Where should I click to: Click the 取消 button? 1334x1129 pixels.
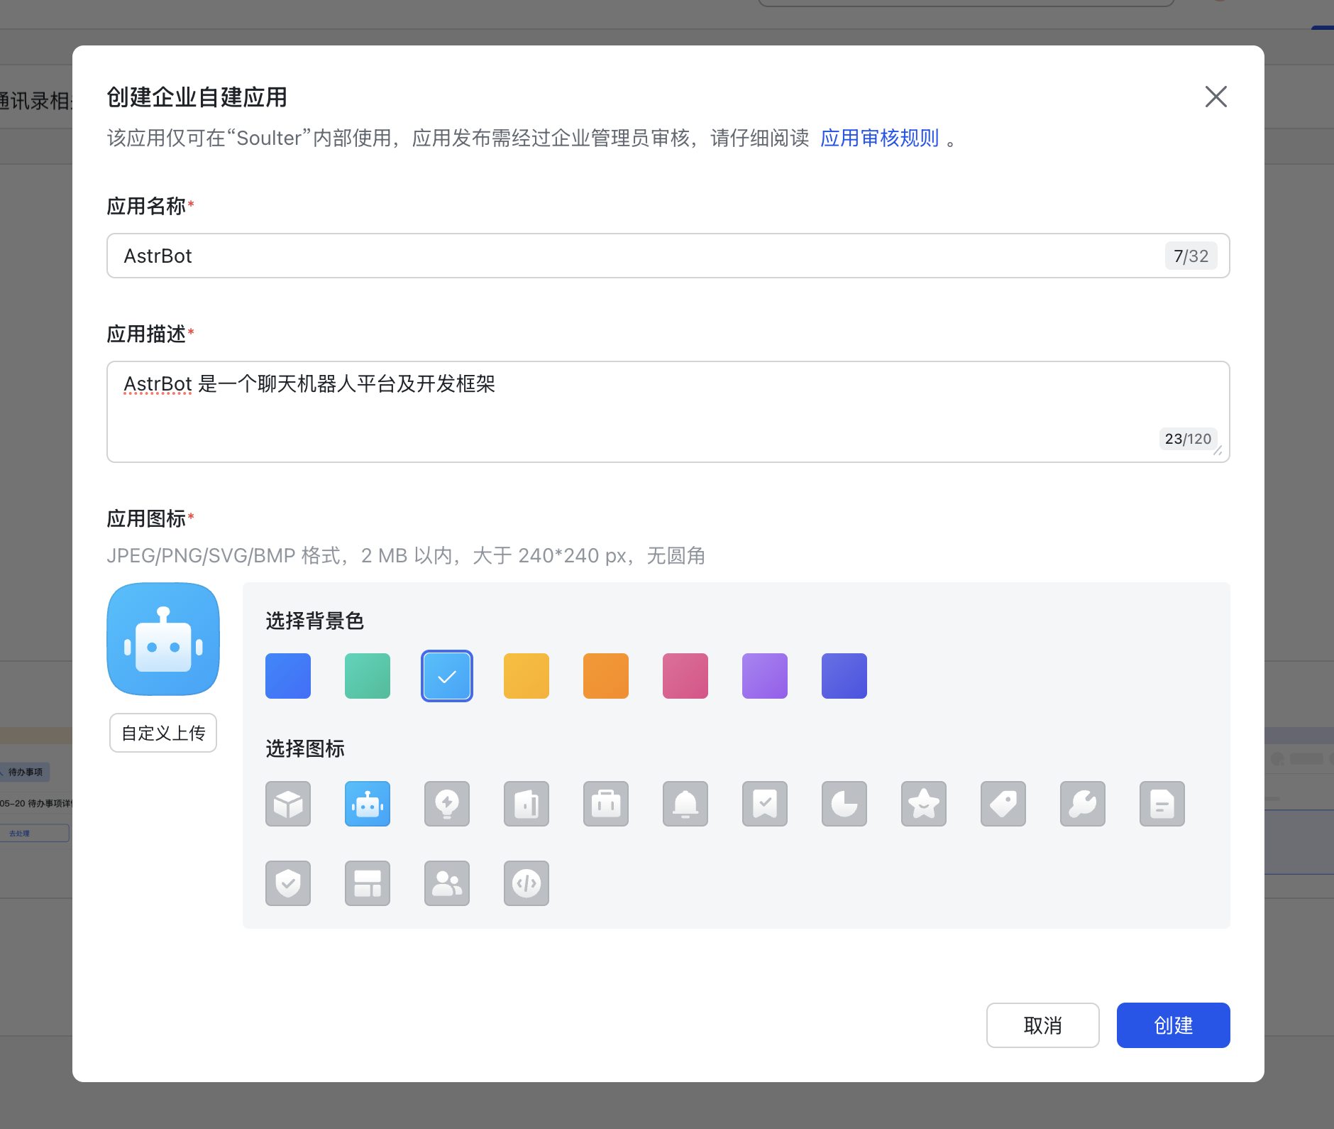(x=1042, y=1025)
